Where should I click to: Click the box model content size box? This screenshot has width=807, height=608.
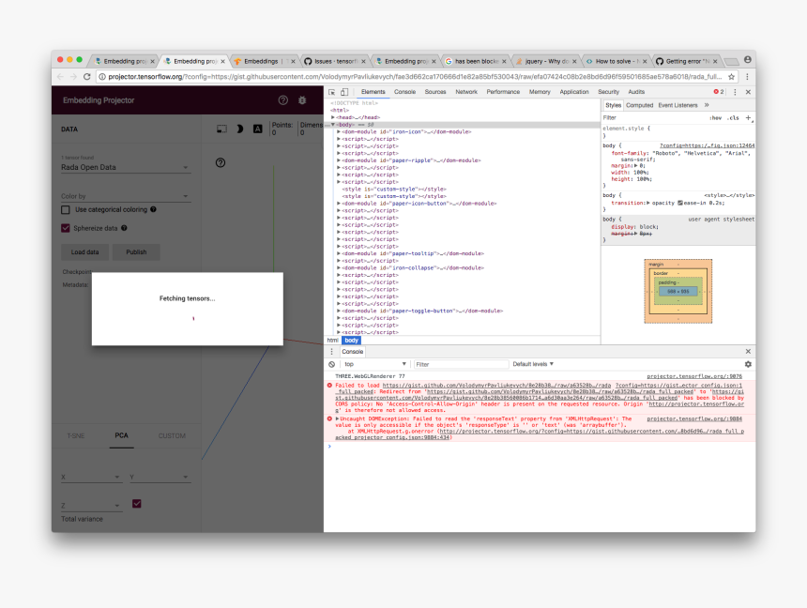point(678,292)
